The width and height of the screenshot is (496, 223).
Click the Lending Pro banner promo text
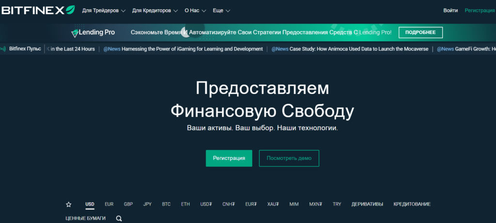[261, 32]
